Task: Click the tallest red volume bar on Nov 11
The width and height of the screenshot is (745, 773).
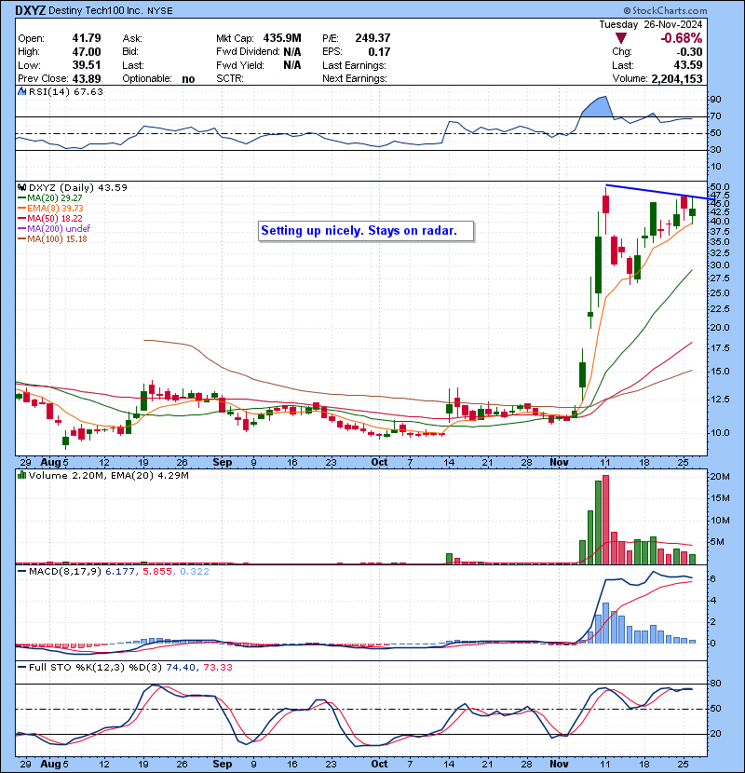Action: coord(606,520)
